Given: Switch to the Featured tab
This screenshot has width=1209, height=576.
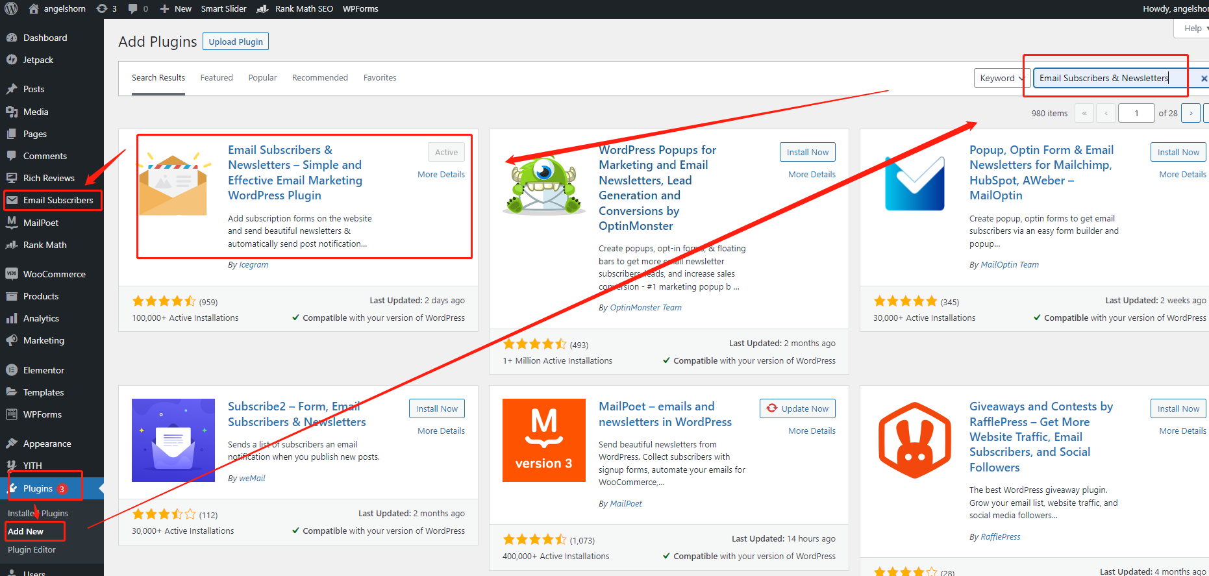Looking at the screenshot, I should (x=216, y=78).
